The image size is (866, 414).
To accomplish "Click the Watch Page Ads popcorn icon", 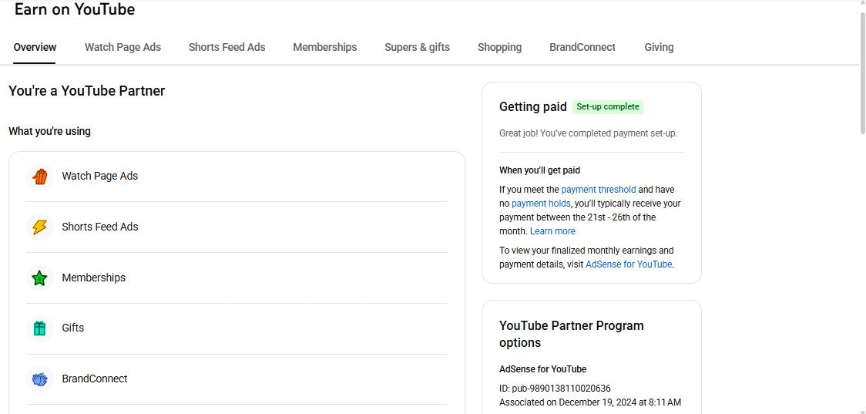I will coord(40,177).
